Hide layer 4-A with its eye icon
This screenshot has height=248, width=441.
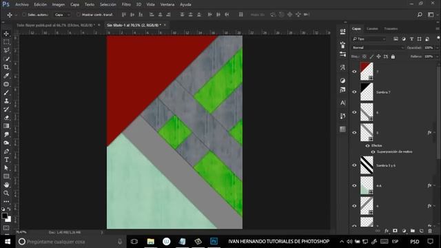tap(354, 185)
